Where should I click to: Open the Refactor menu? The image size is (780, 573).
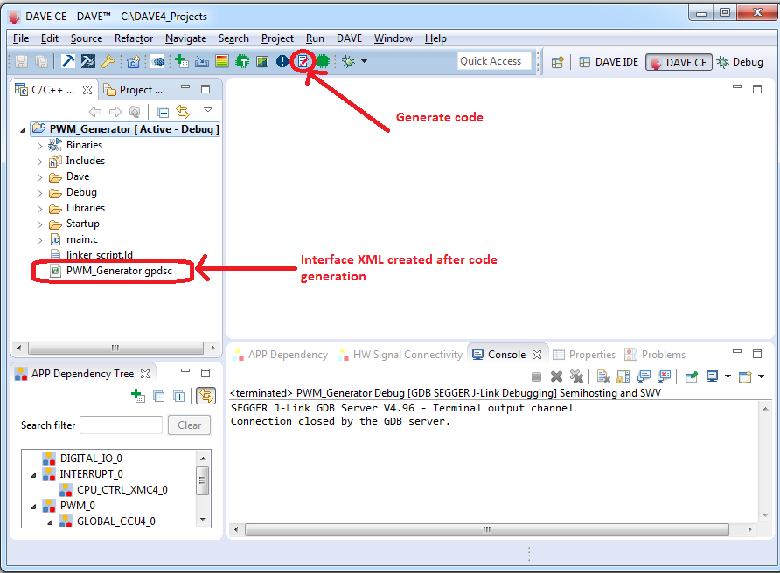point(134,38)
